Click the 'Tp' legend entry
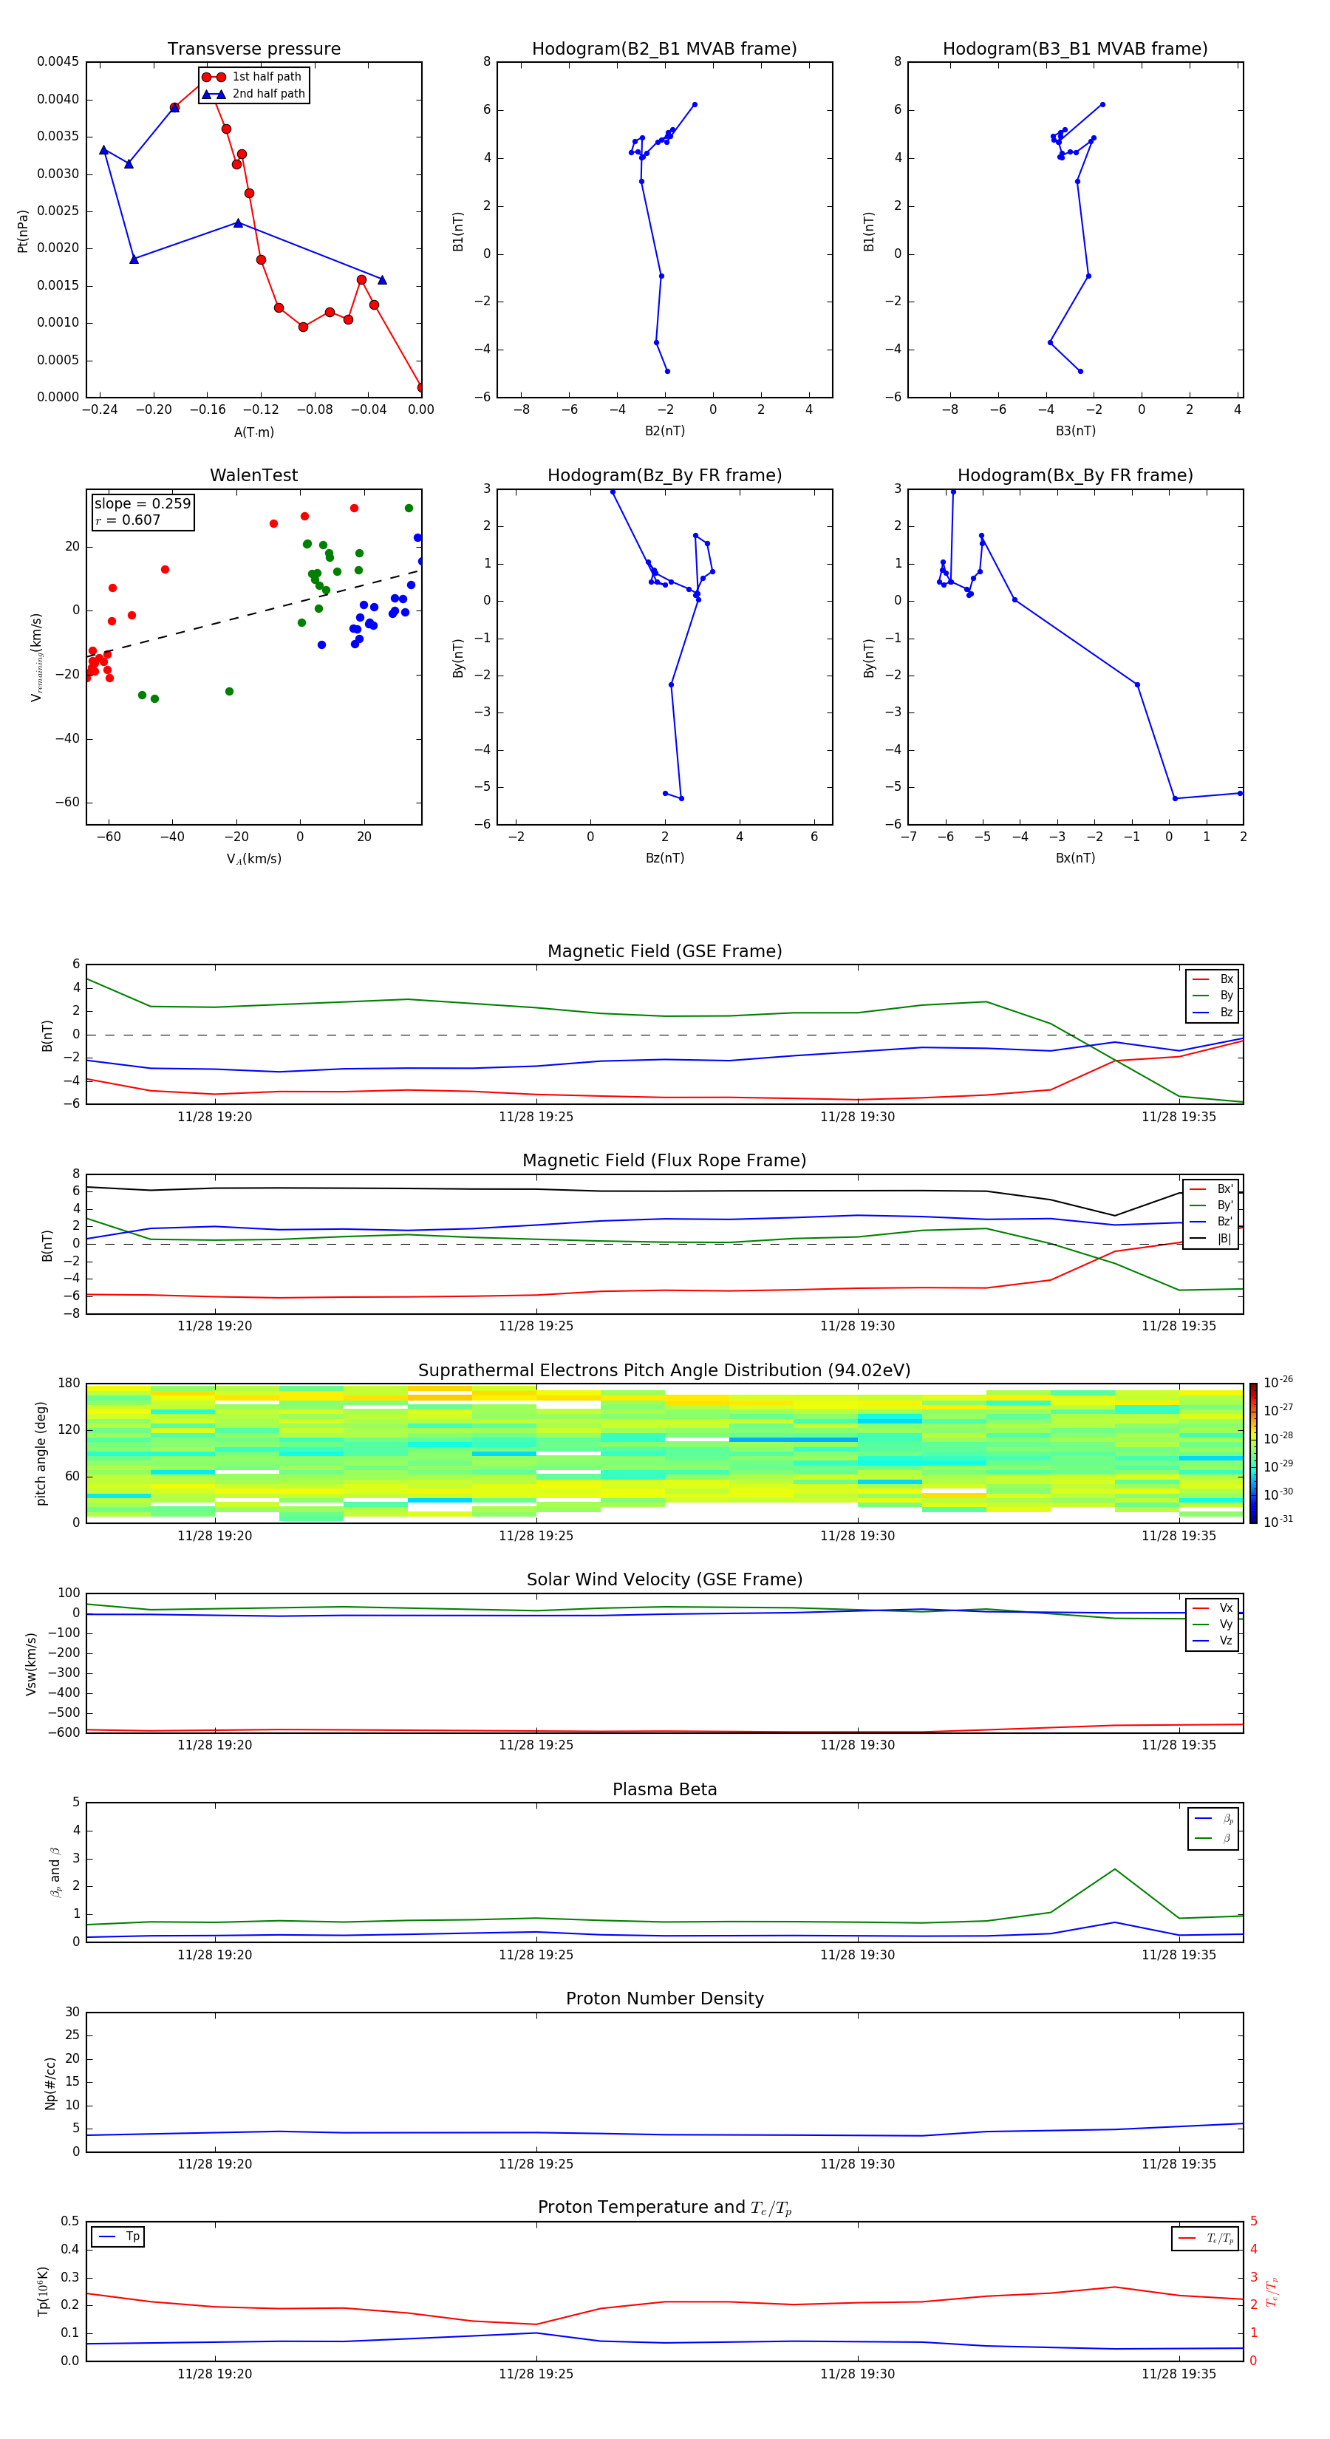Viewport: 1330px width, 2439px height. (x=118, y=2236)
